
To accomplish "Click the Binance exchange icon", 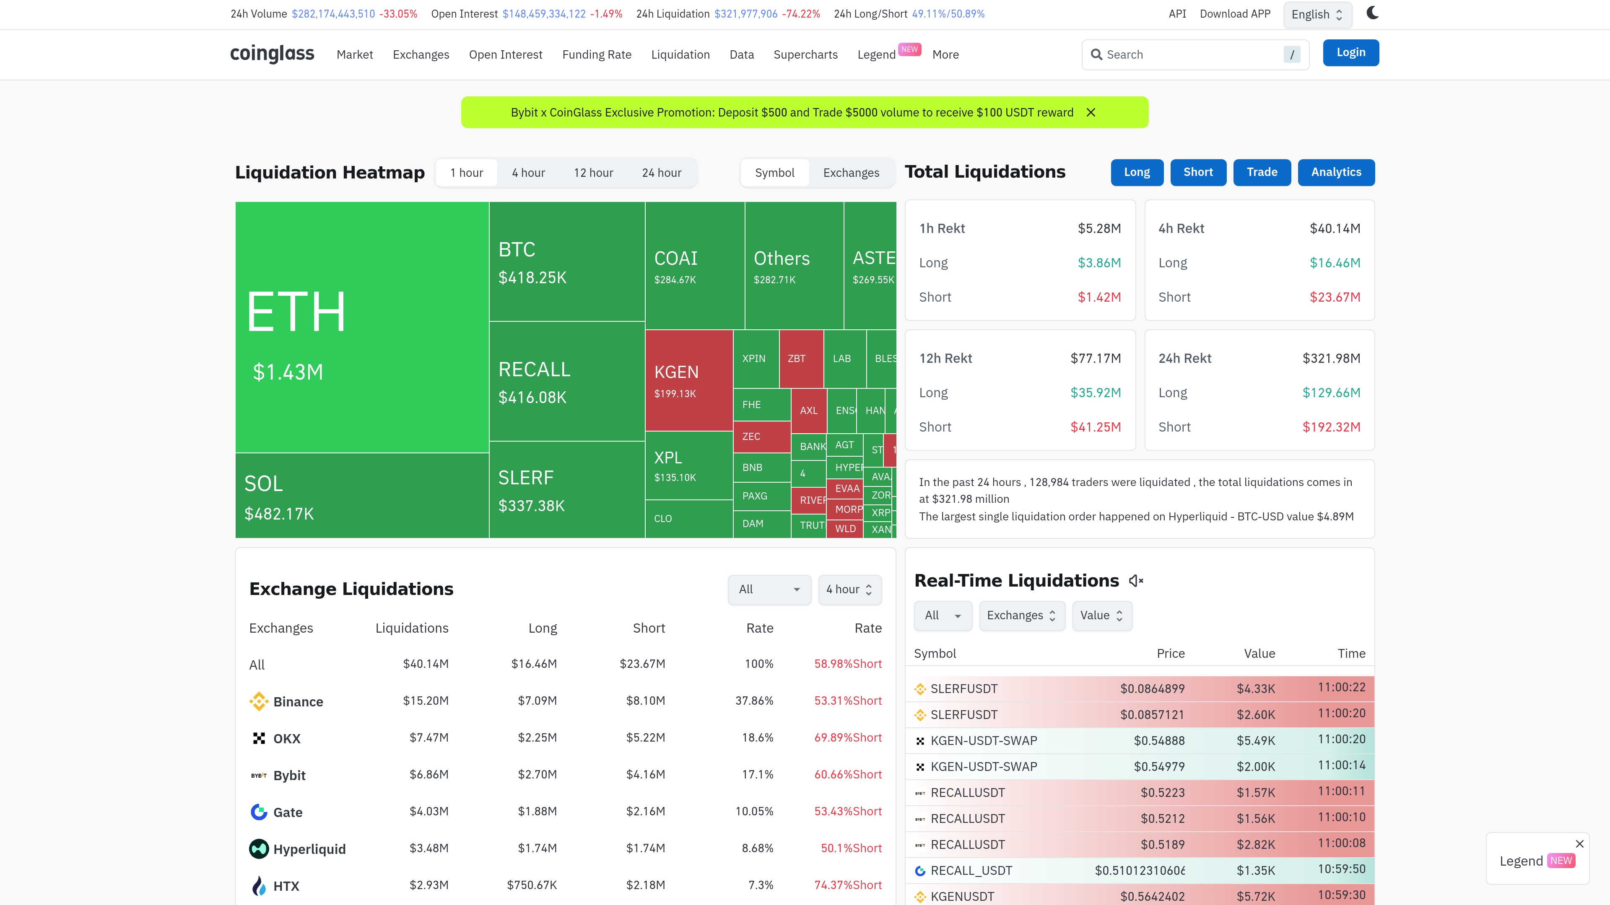I will point(259,701).
